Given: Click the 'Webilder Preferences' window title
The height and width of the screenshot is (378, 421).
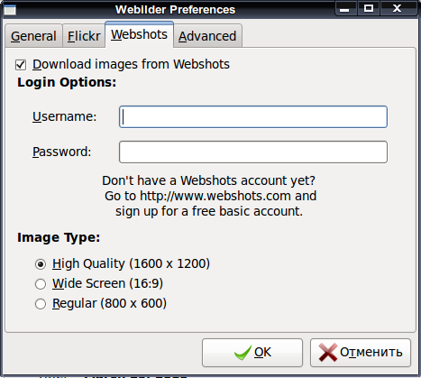Looking at the screenshot, I should pos(175,10).
